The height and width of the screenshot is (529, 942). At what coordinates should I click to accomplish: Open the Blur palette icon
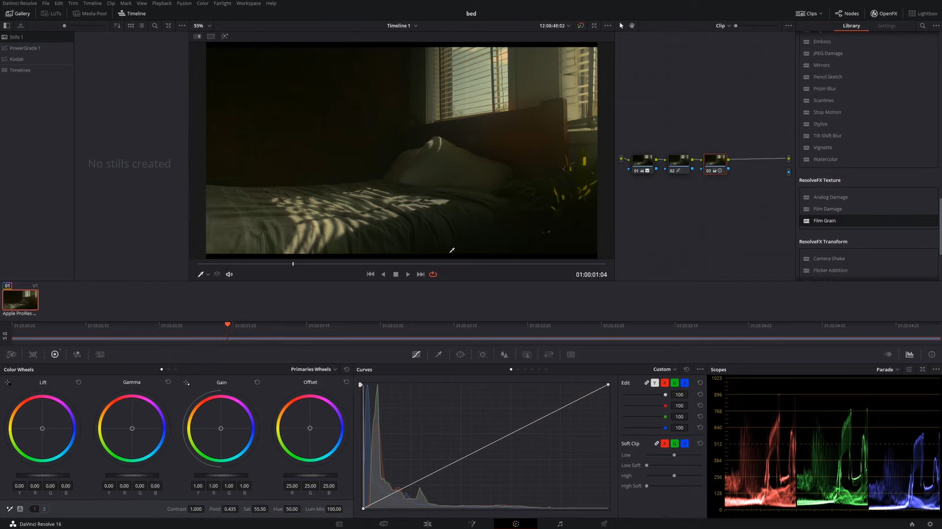[x=504, y=354]
